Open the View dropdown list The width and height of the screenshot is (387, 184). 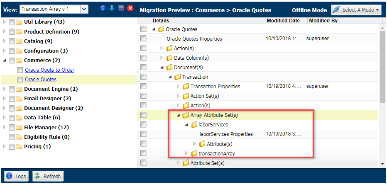tap(84, 9)
